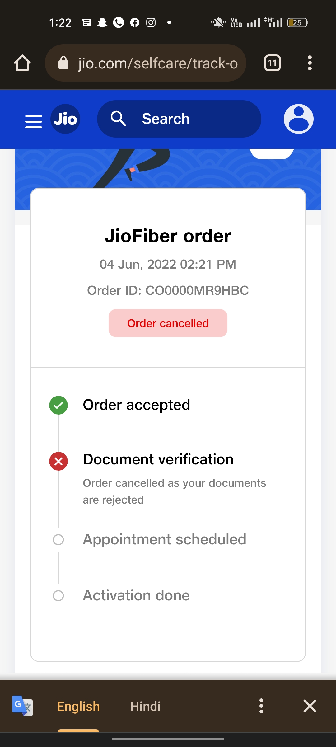Select the English language tab
The width and height of the screenshot is (336, 747).
click(x=78, y=706)
